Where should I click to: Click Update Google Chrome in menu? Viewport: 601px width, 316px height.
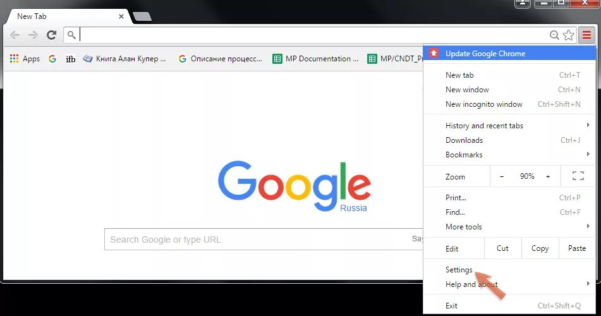509,53
